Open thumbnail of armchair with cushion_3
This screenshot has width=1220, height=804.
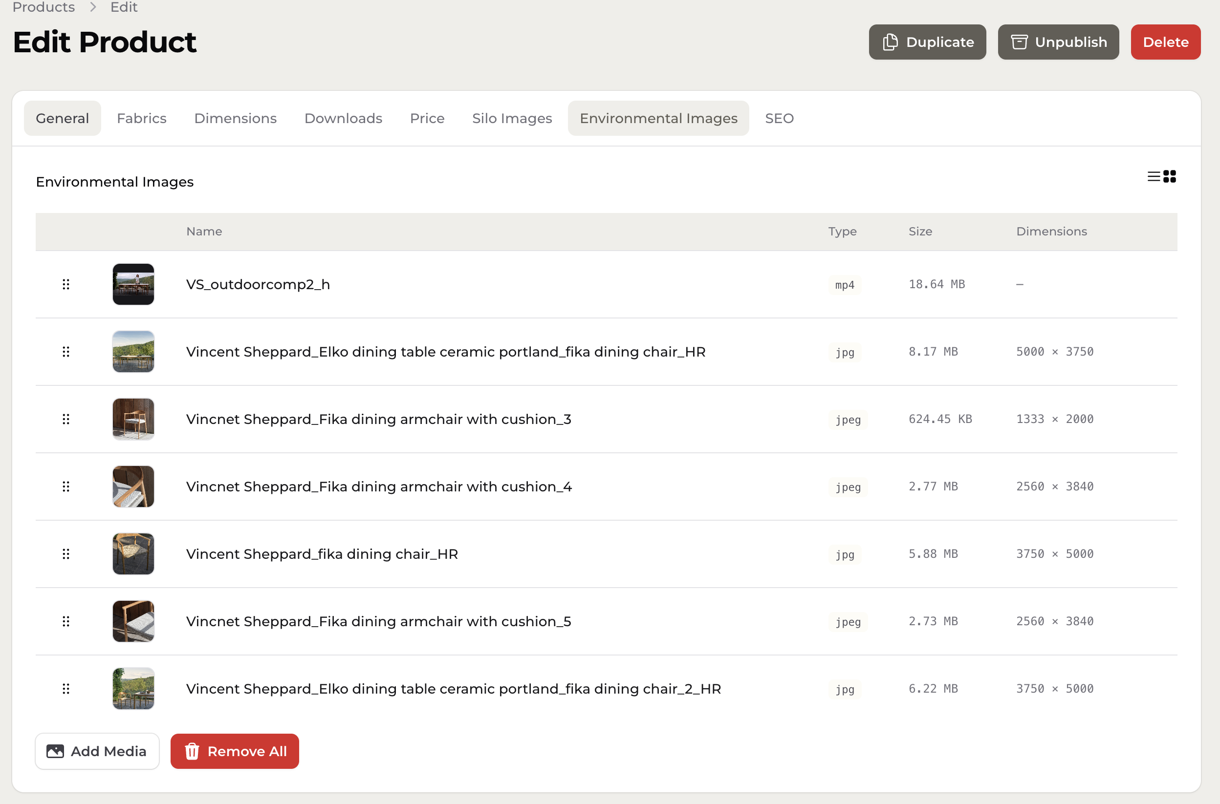(x=133, y=419)
